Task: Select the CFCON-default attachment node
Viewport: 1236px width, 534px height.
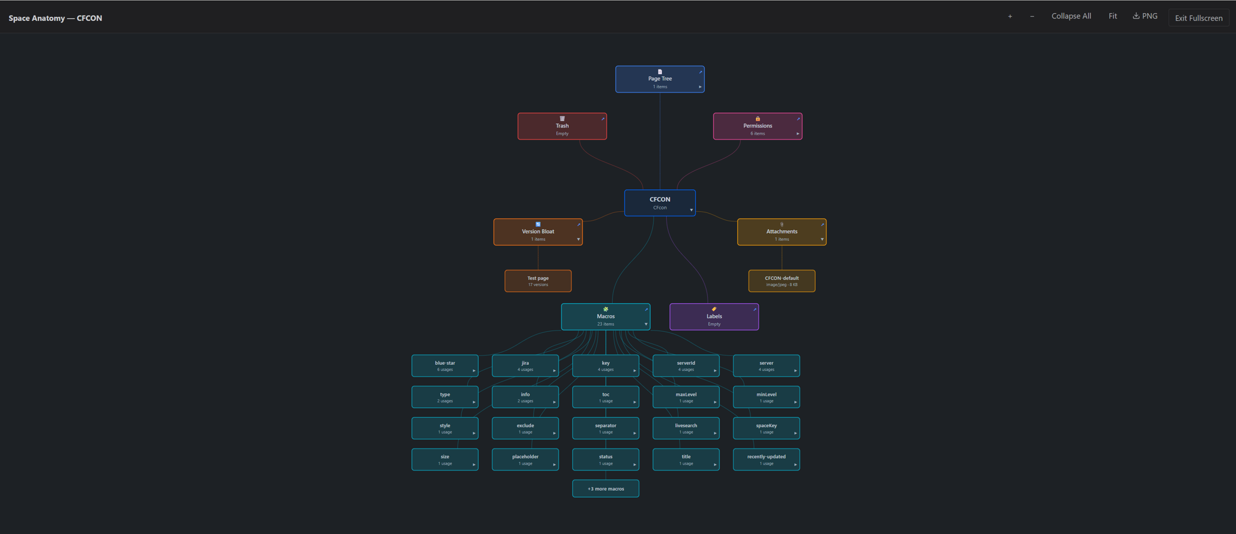Action: pos(781,281)
